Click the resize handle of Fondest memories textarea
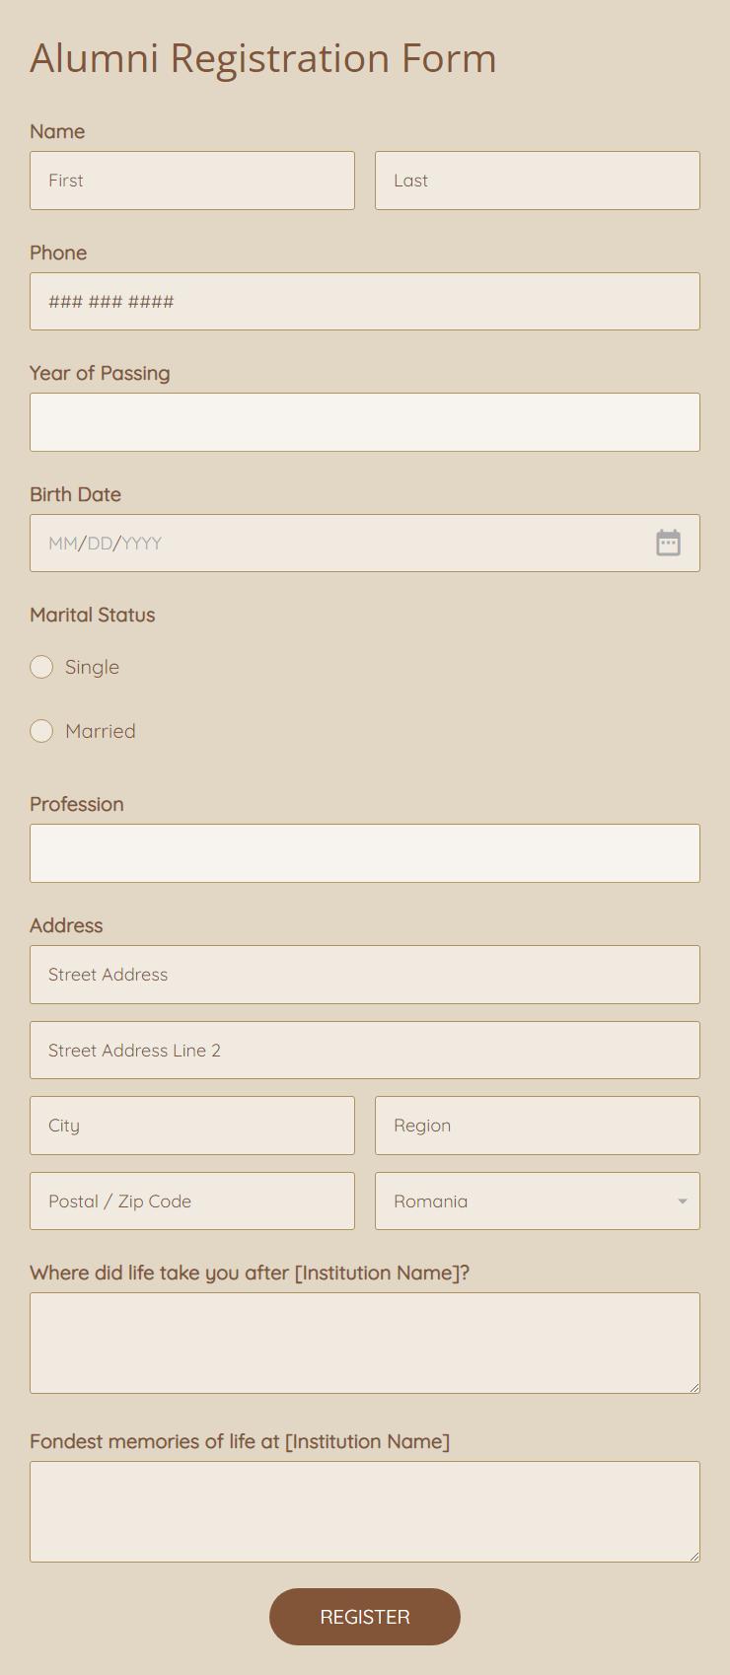The height and width of the screenshot is (1675, 730). tap(694, 1557)
